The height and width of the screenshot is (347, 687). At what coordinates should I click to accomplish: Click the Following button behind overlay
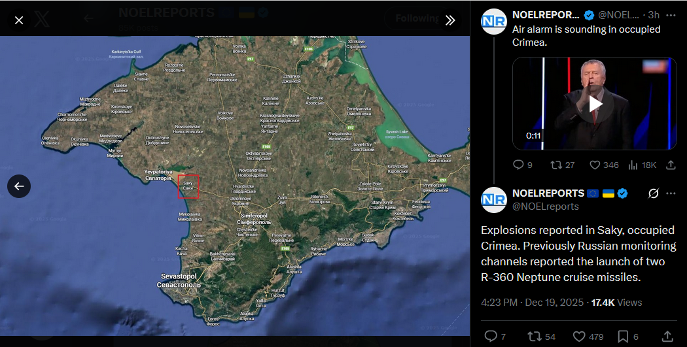point(417,18)
